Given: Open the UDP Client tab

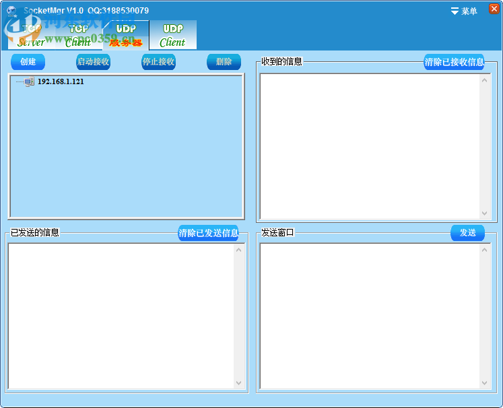Looking at the screenshot, I should 173,35.
